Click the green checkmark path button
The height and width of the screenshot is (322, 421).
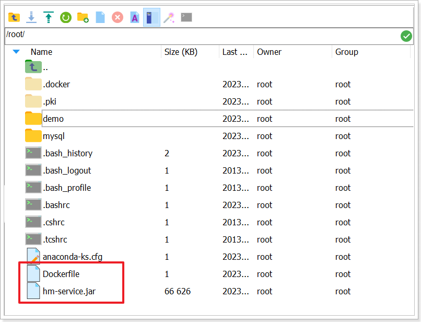406,36
